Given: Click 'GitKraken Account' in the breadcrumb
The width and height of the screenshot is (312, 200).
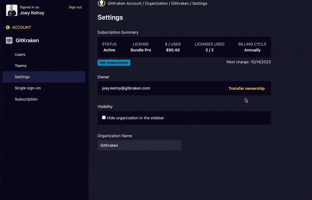Looking at the screenshot, I should 124,4.
